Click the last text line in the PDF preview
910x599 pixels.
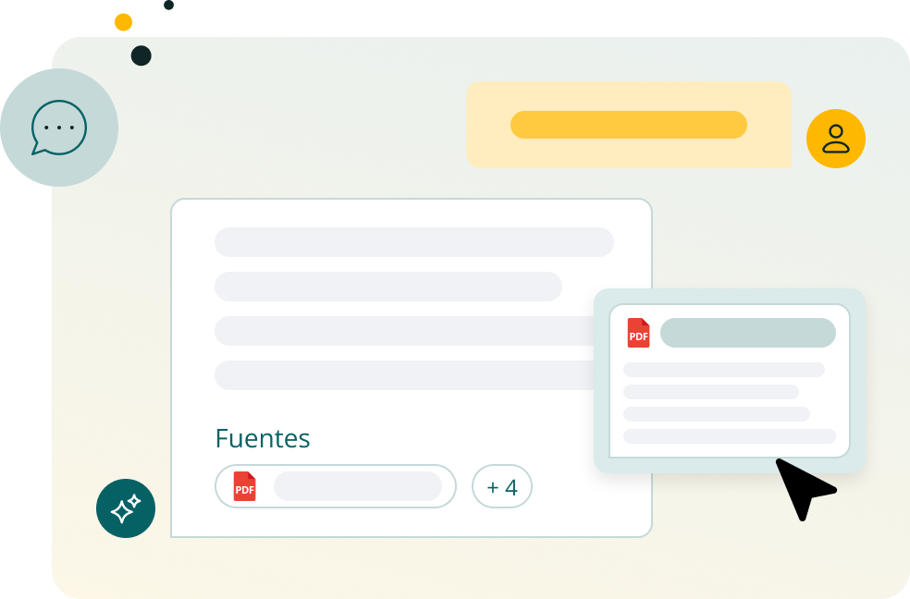click(x=729, y=436)
